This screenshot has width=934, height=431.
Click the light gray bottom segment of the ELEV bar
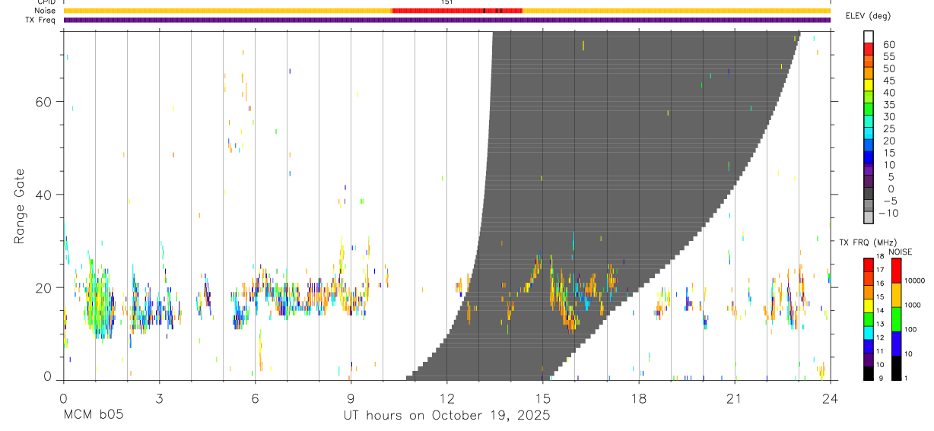click(x=869, y=217)
